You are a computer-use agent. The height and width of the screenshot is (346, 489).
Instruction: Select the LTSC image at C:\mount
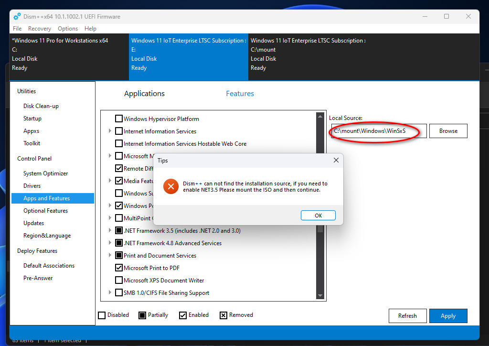coord(308,57)
